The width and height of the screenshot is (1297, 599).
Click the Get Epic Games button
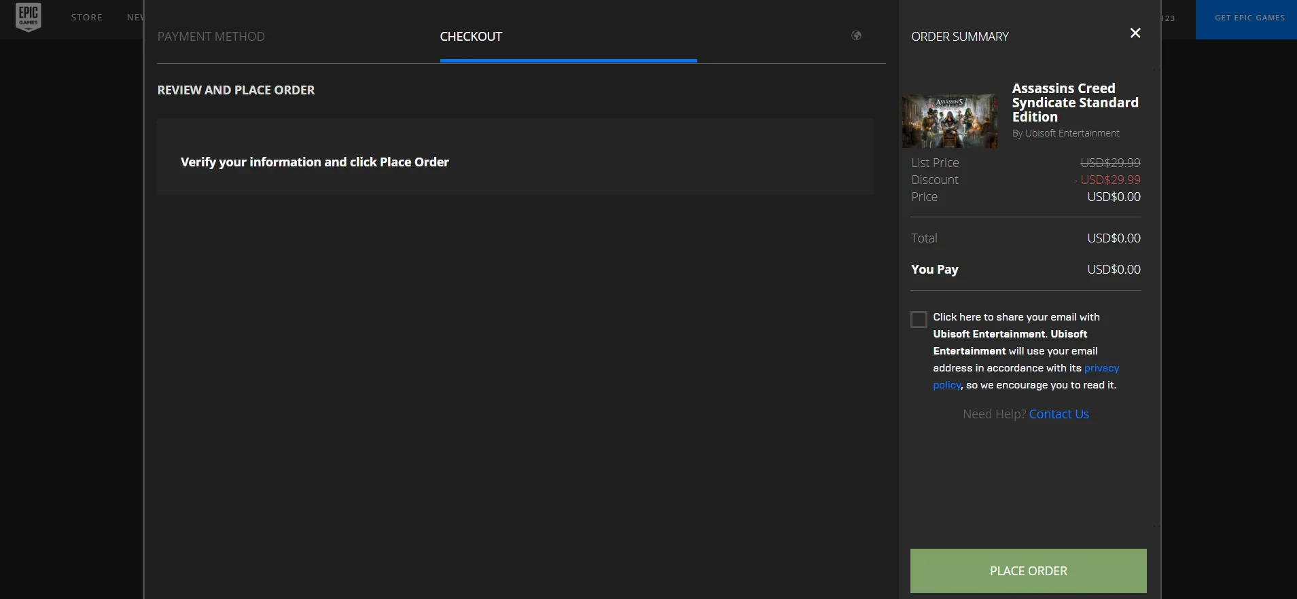point(1249,18)
